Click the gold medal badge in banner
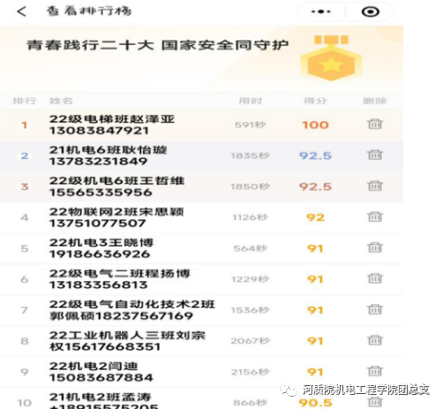 (x=331, y=58)
